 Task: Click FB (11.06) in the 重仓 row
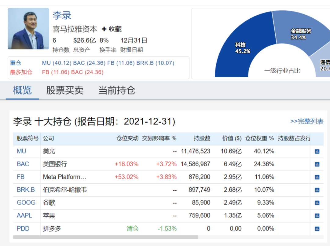coord(121,63)
